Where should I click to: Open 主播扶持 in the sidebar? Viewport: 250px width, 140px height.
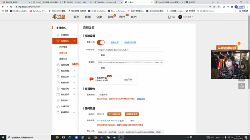pos(65,106)
